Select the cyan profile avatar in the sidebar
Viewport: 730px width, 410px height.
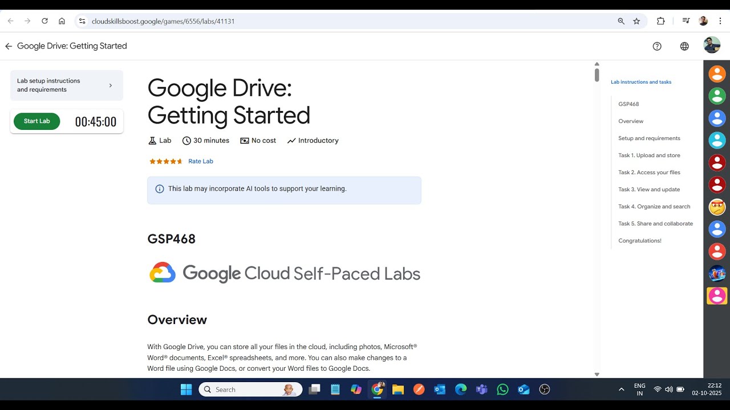(717, 140)
